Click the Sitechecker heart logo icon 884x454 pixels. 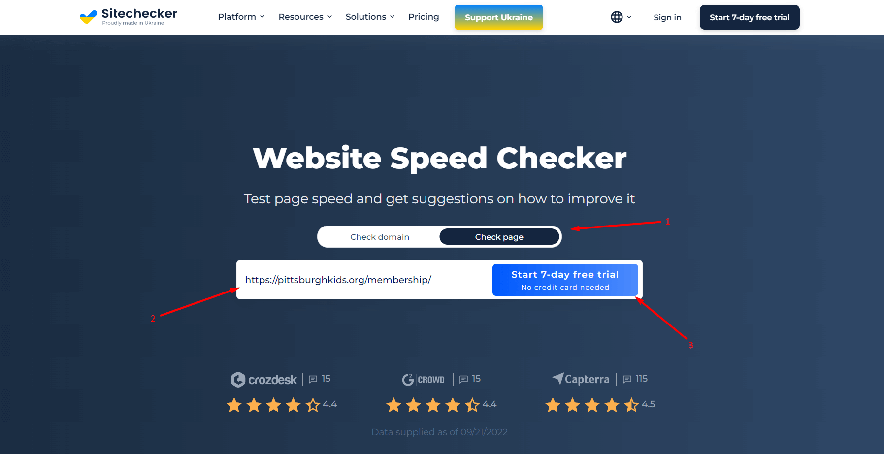point(88,17)
